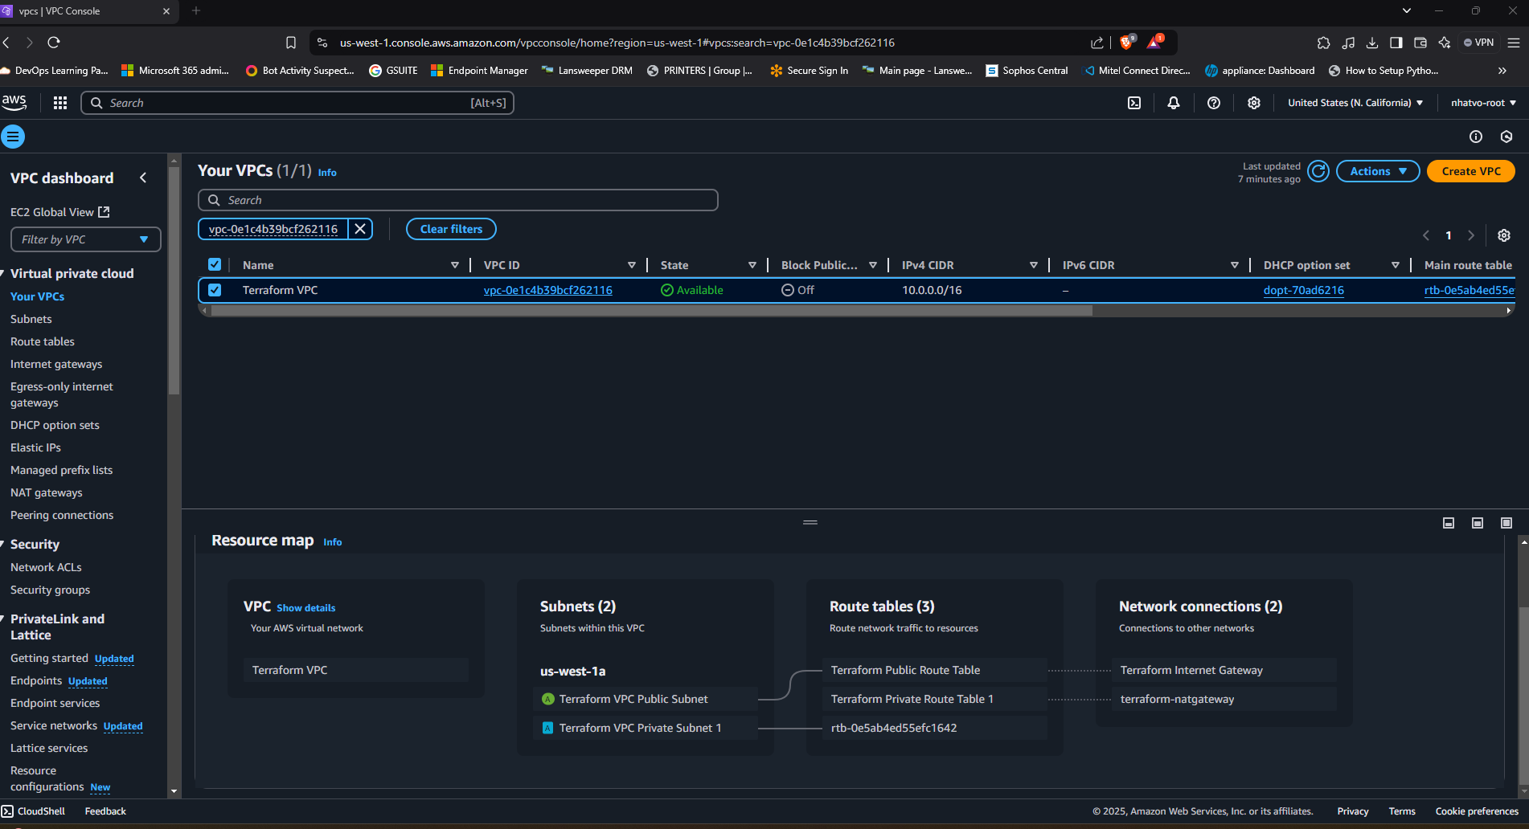
Task: Sort by the Name column arrow
Action: click(455, 265)
